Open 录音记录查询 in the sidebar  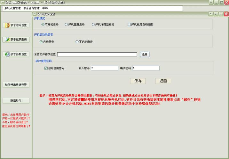point(16,40)
